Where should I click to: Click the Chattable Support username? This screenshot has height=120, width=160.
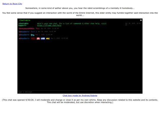pyautogui.click(x=23, y=25)
